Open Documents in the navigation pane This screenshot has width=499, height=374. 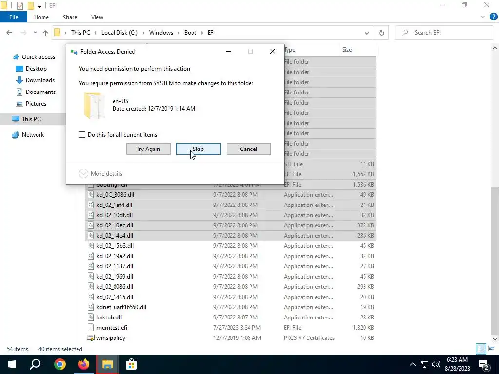(x=36, y=92)
